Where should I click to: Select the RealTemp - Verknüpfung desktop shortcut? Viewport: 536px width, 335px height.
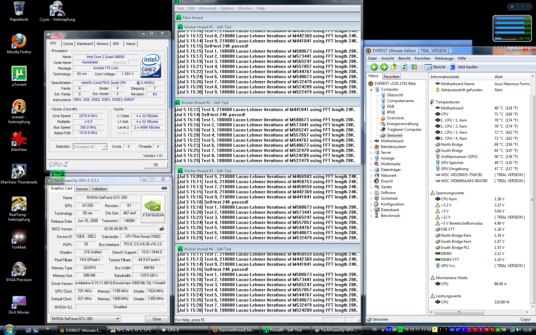19,209
